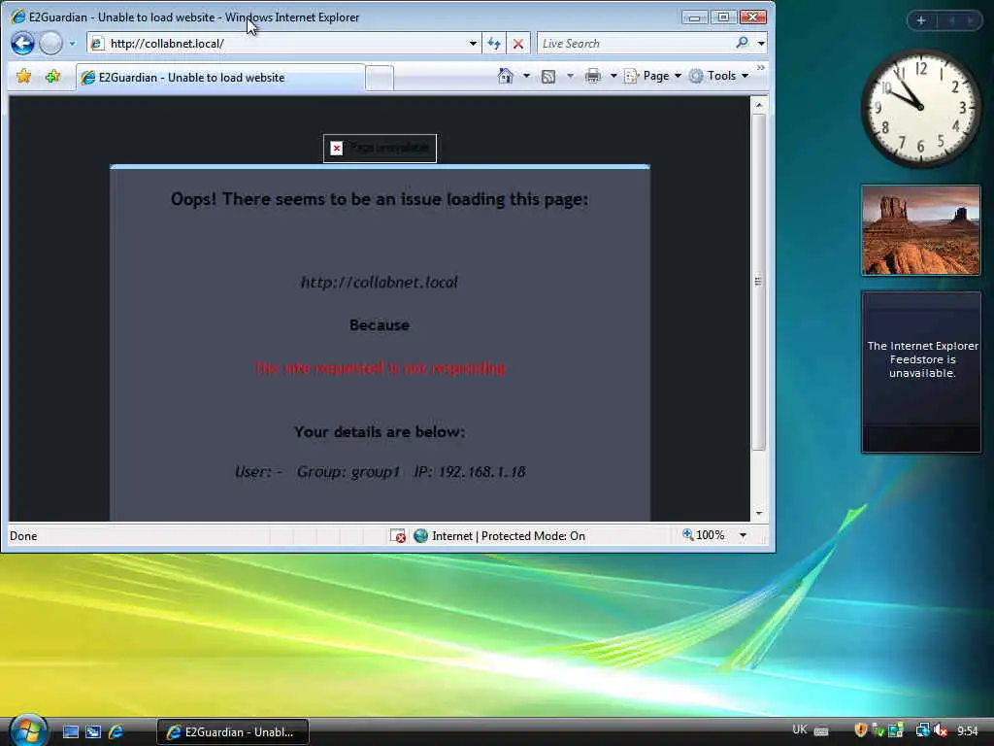Click Show Desktop quick launch icon

pyautogui.click(x=70, y=732)
